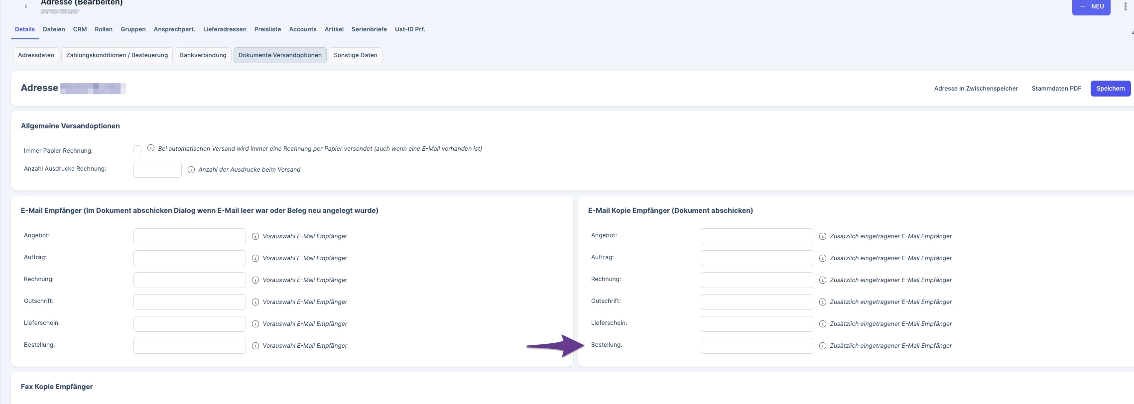1134x404 pixels.
Task: Switch to the CRM tab
Action: [80, 29]
